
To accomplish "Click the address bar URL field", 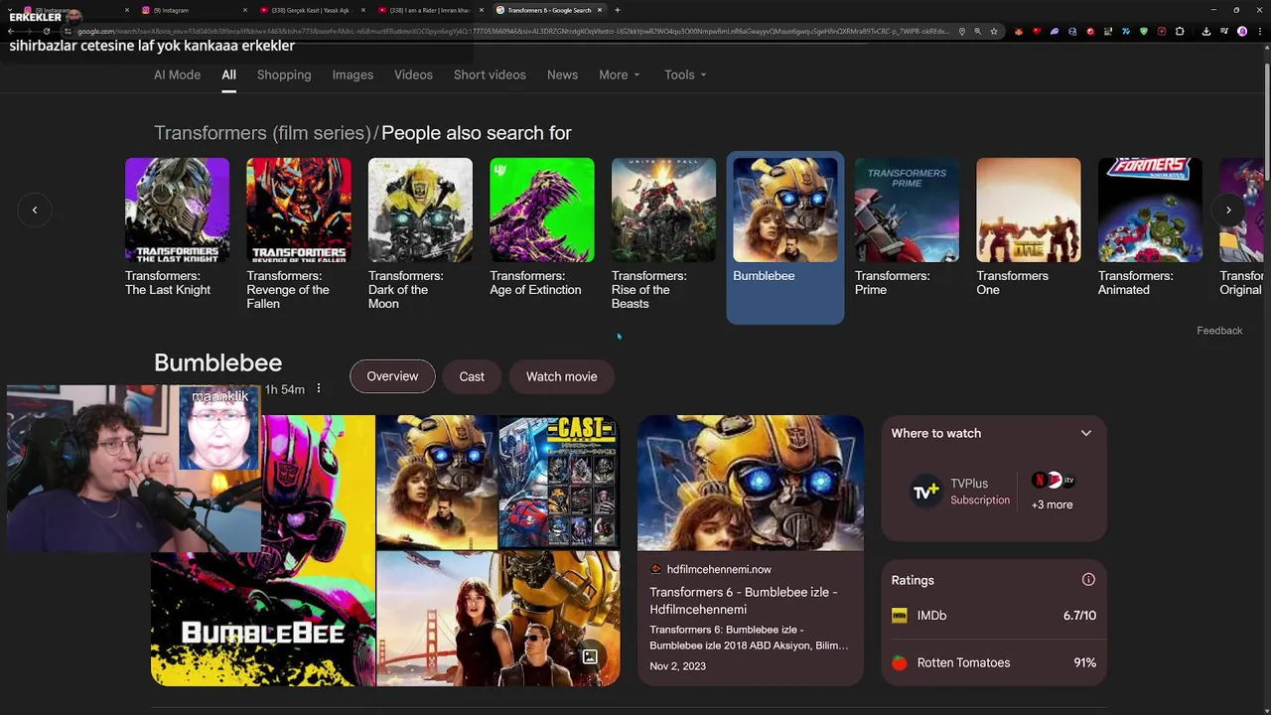I will (x=511, y=32).
